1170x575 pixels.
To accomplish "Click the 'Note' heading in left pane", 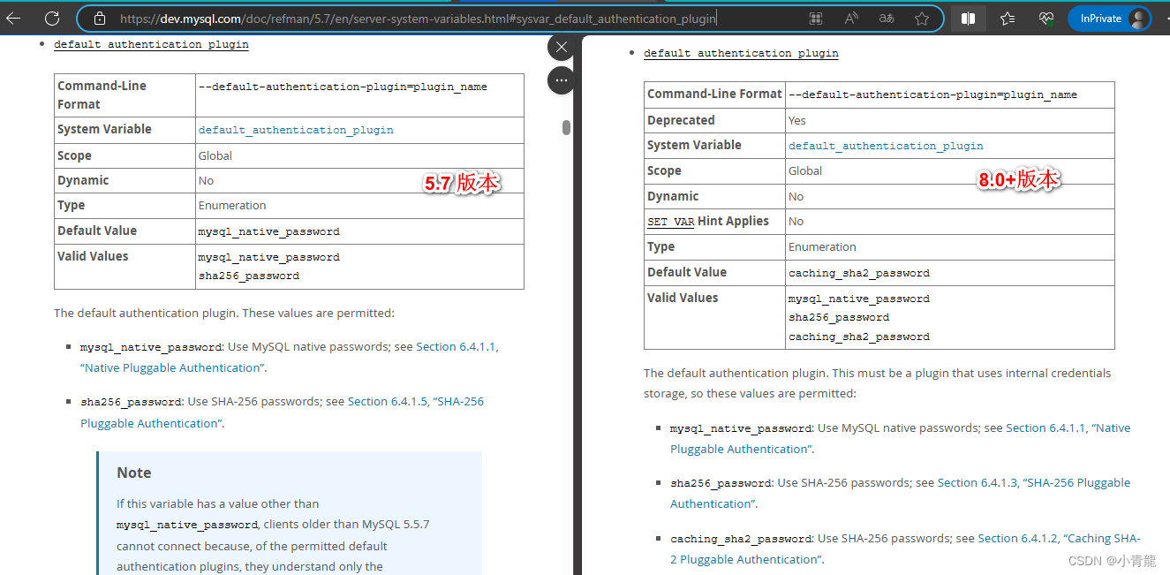I will pyautogui.click(x=134, y=473).
